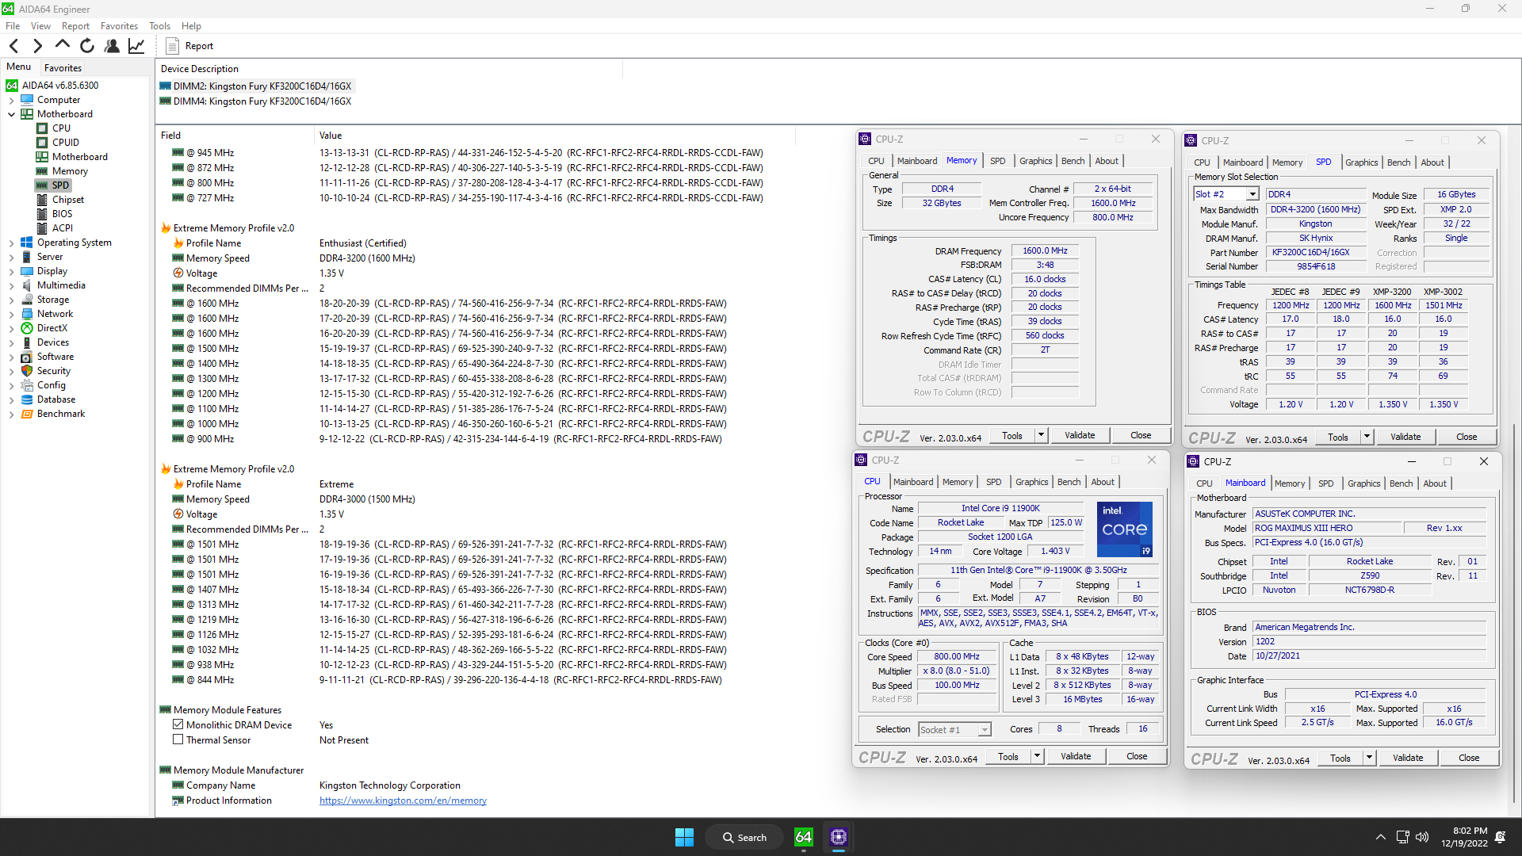Click Security shield icon in tree

click(27, 371)
